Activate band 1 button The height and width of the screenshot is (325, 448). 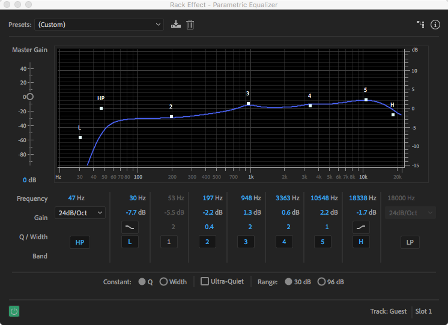(x=169, y=242)
